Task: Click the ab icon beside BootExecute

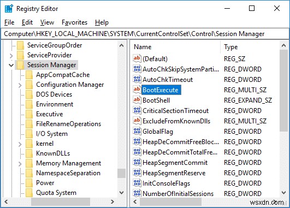Action: coord(137,90)
